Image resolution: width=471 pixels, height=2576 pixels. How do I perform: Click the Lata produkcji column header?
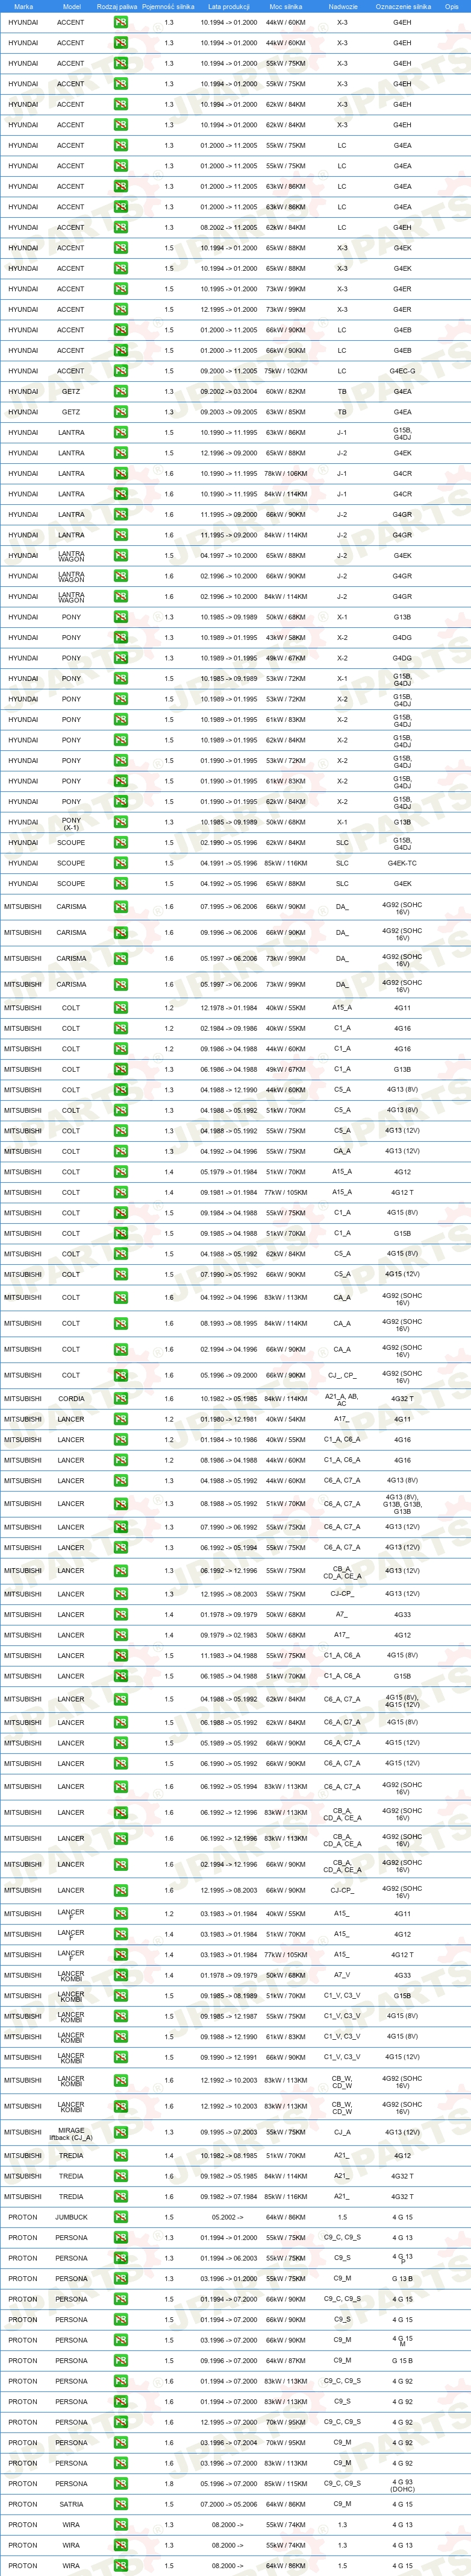click(228, 6)
